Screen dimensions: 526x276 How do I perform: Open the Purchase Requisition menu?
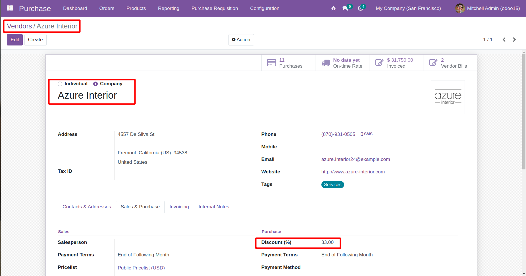pos(215,8)
